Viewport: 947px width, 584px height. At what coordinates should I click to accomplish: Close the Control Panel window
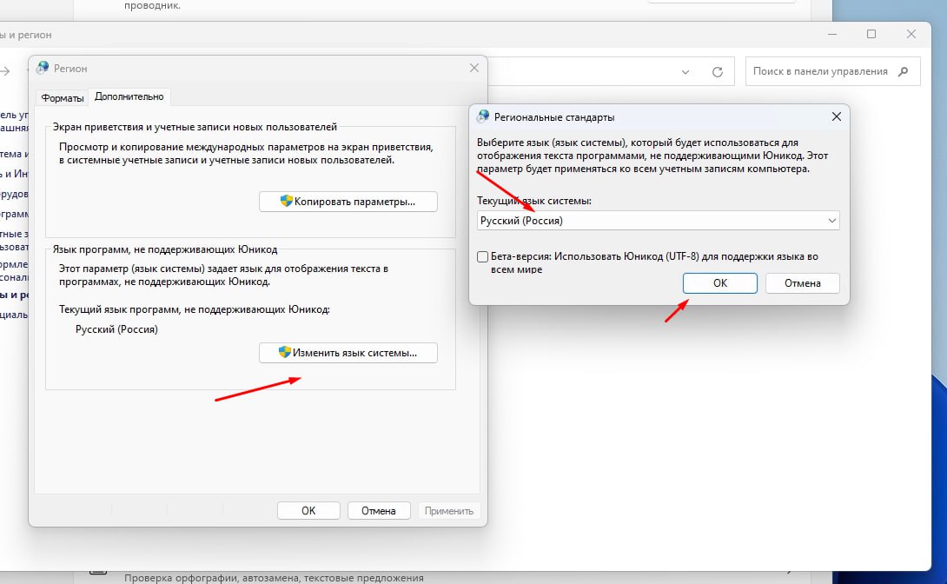click(911, 35)
